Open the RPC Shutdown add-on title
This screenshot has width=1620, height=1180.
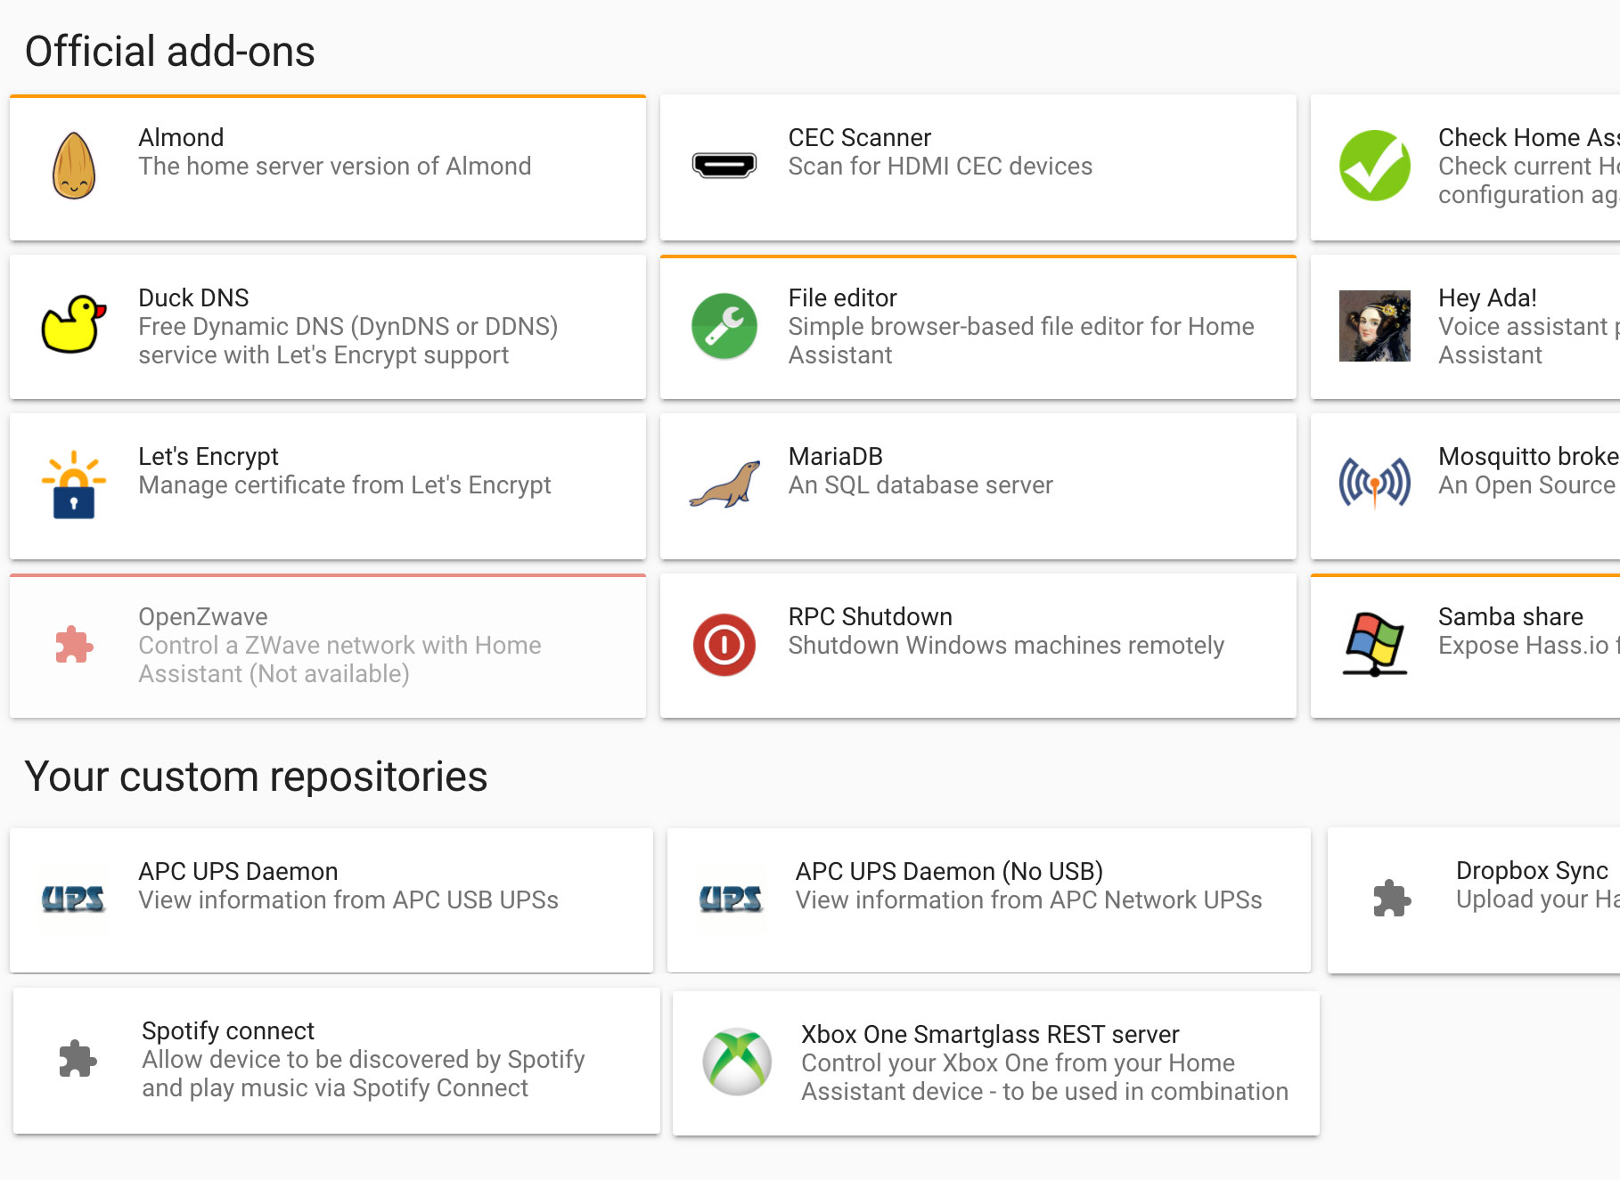pos(870,616)
